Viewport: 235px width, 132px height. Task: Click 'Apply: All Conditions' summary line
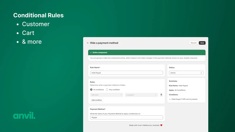(x=177, y=90)
